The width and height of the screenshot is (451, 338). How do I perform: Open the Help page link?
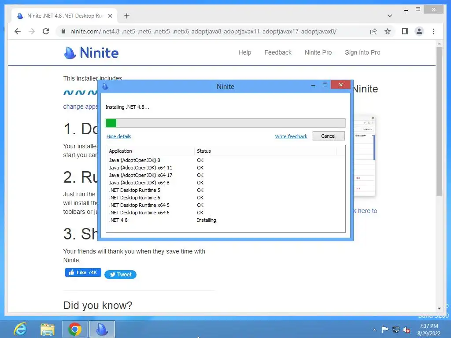pyautogui.click(x=245, y=52)
